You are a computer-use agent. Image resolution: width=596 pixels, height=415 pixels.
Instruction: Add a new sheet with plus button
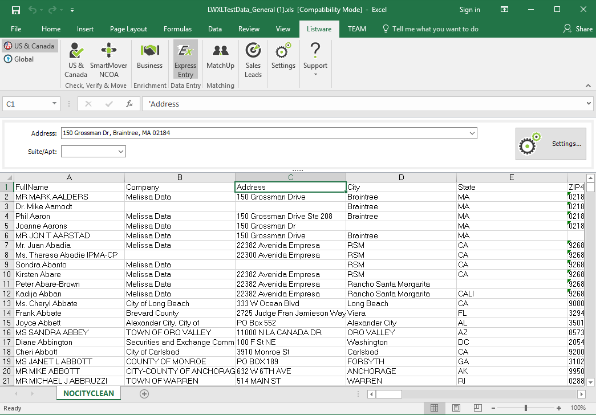click(144, 394)
